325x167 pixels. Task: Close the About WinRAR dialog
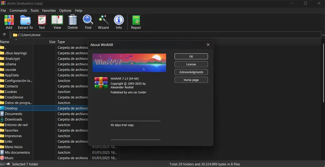pos(208,45)
